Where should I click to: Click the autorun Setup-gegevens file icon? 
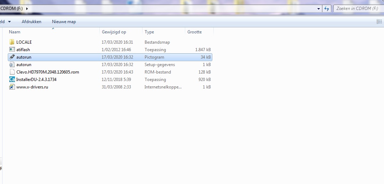pyautogui.click(x=12, y=65)
